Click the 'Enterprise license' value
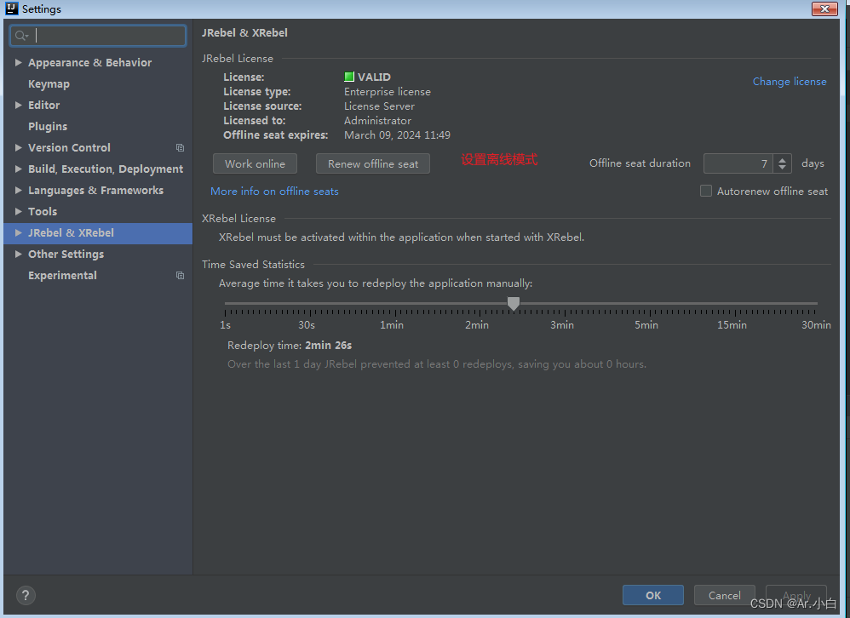Image resolution: width=850 pixels, height=618 pixels. [x=388, y=92]
